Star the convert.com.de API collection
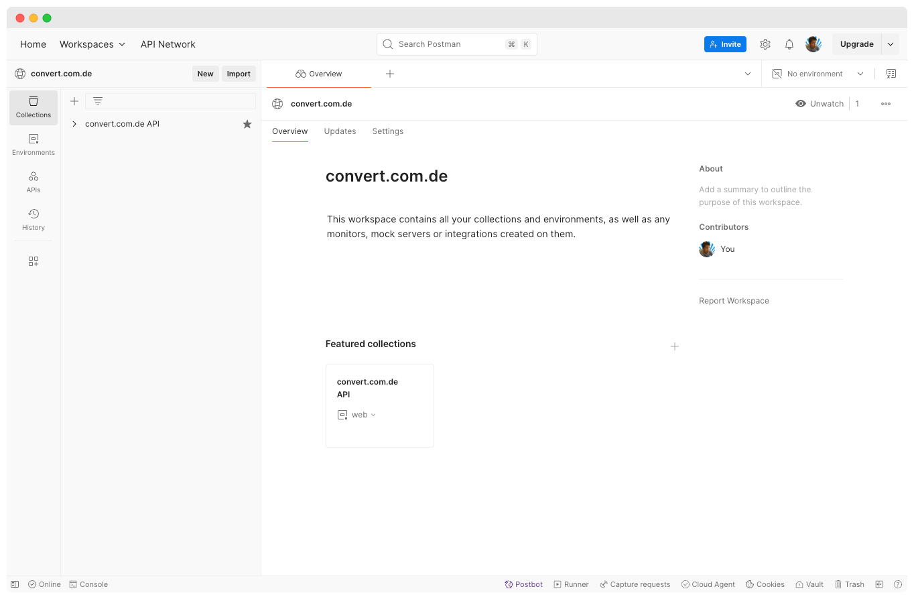The image size is (914, 599). pos(247,124)
